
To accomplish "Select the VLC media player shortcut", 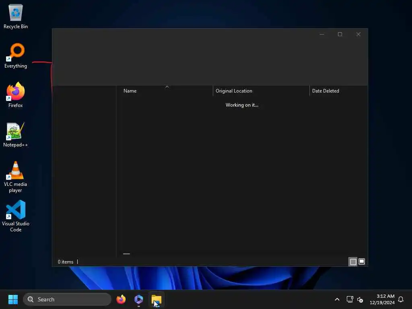I will coord(16,177).
